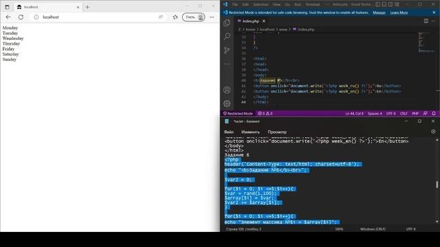
Task: Click the VS Code minimap
Action: coord(426,43)
